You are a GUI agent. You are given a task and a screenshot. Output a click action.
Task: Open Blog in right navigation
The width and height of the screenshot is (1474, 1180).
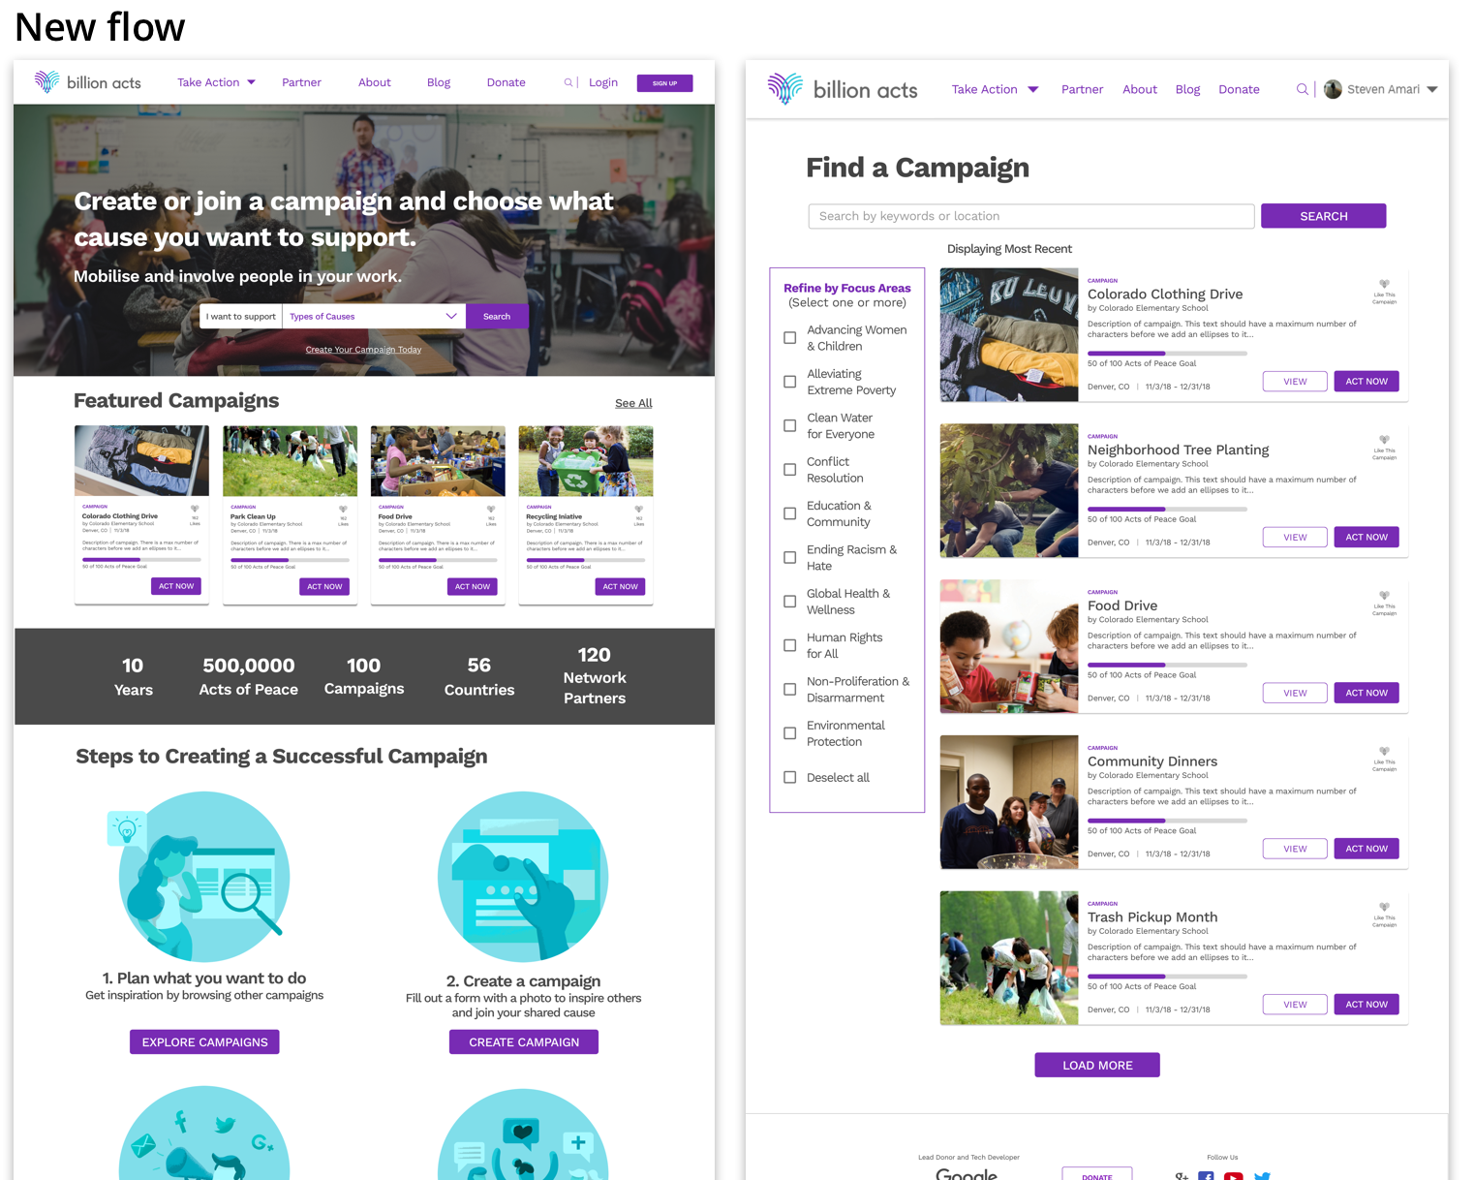1187,89
